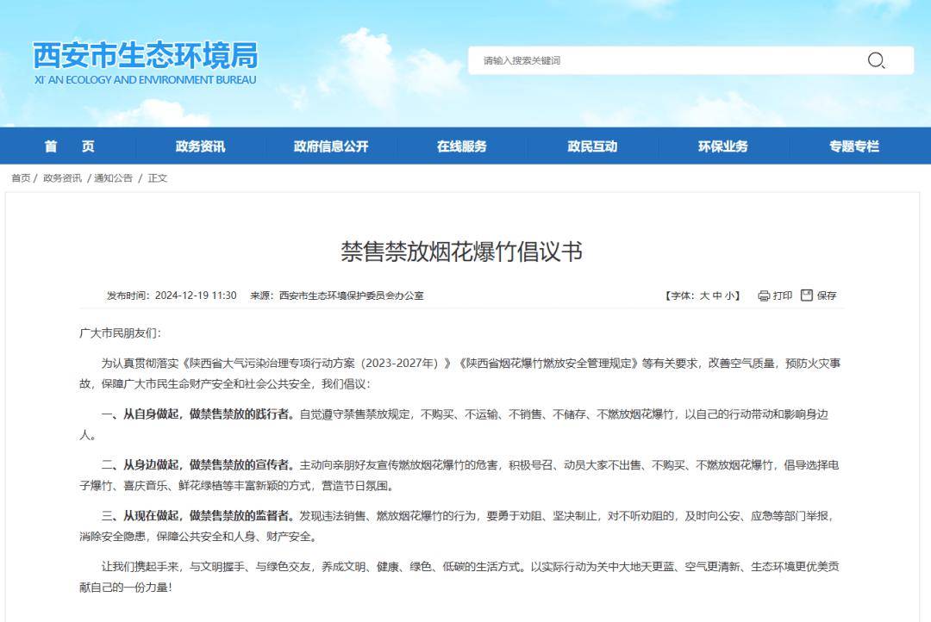Select 政民互动 in the navigation bar

click(x=592, y=146)
